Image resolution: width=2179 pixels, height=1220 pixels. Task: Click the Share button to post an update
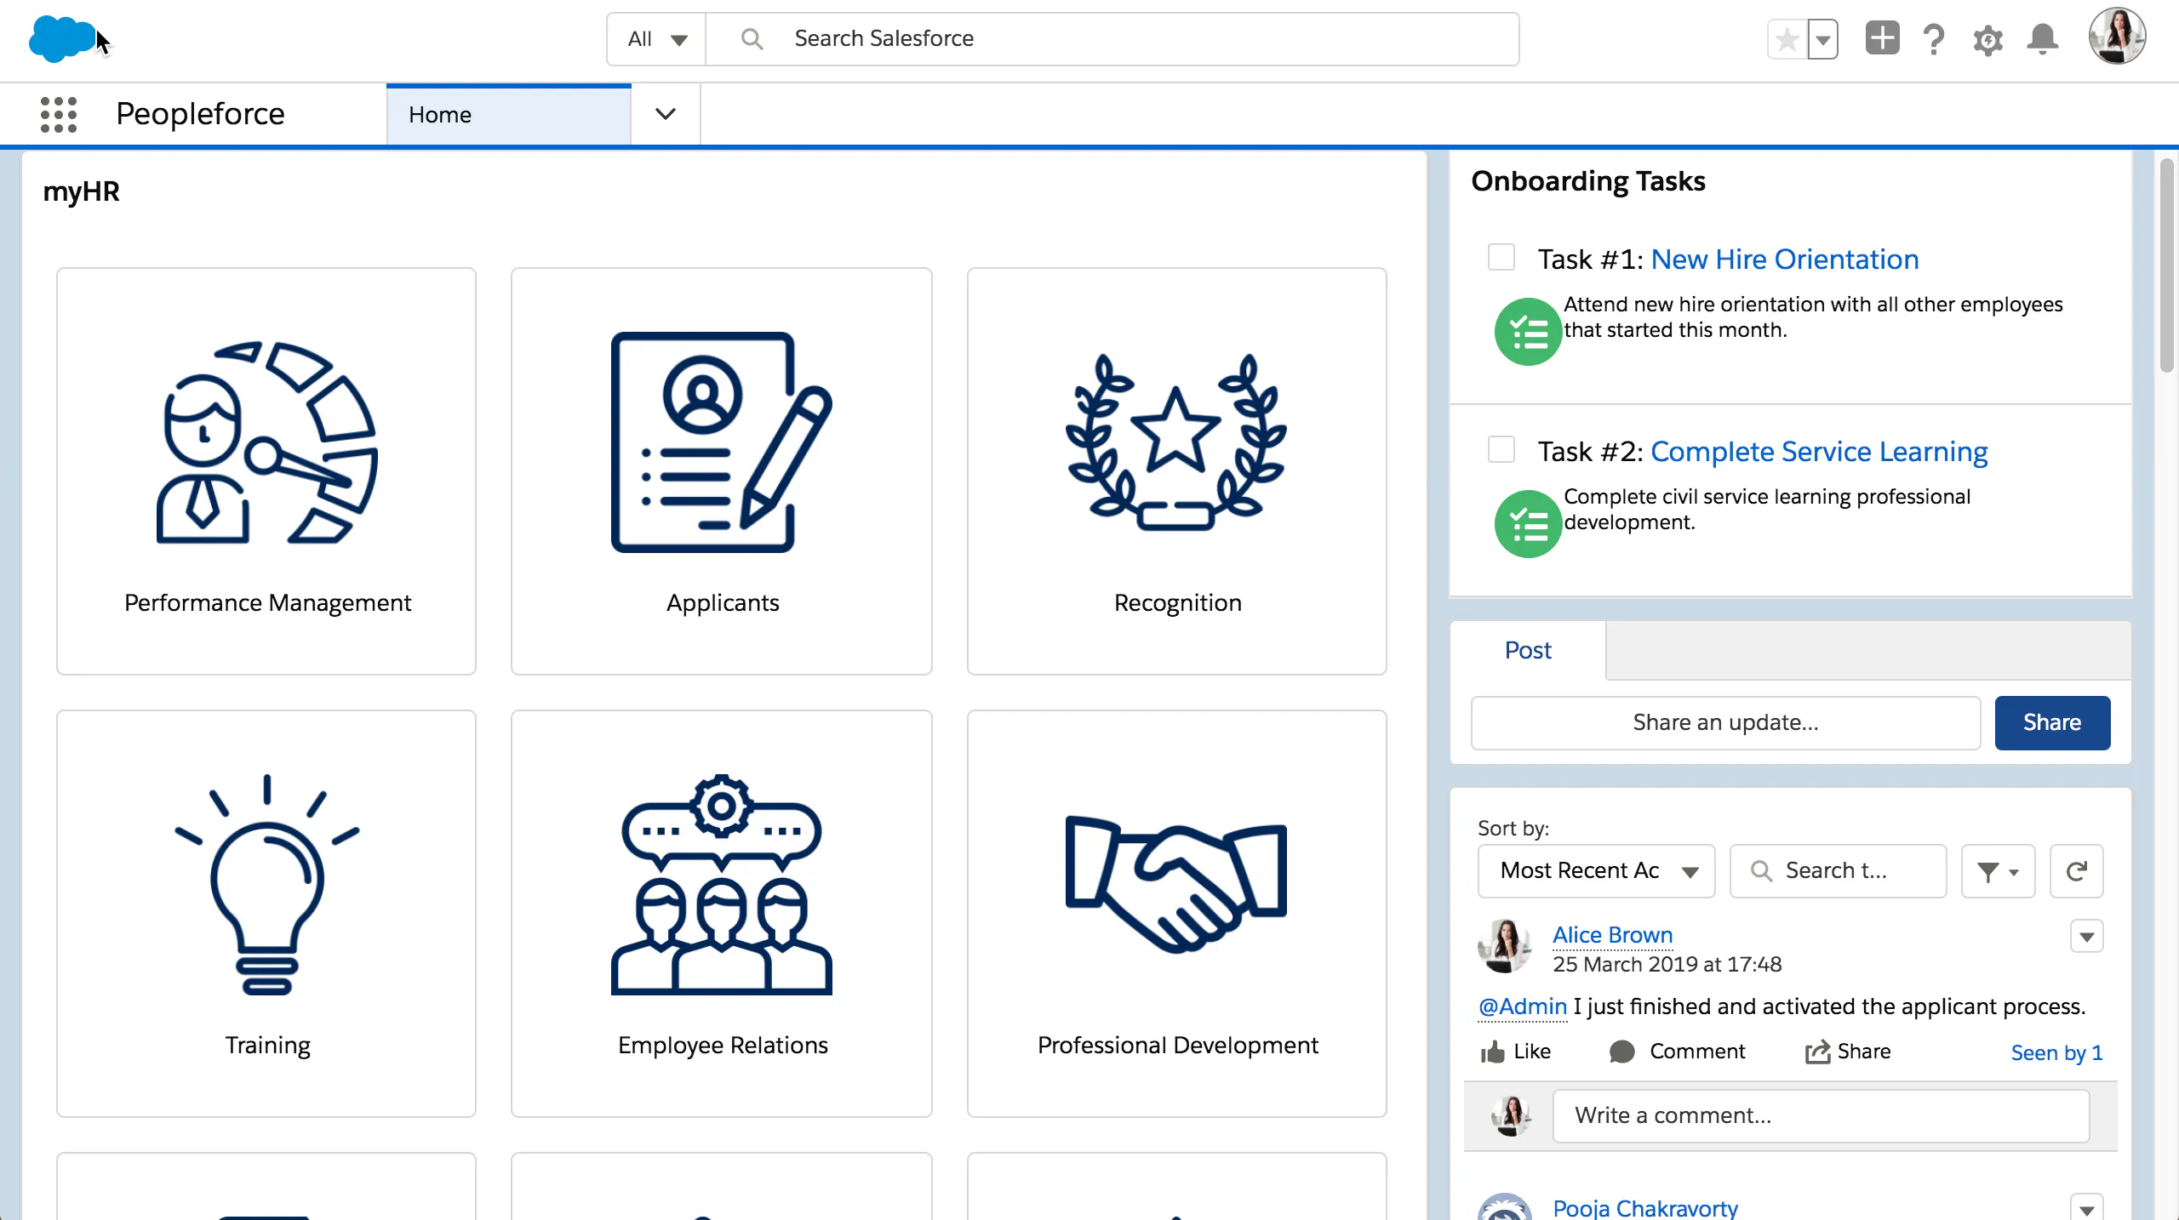coord(2051,722)
